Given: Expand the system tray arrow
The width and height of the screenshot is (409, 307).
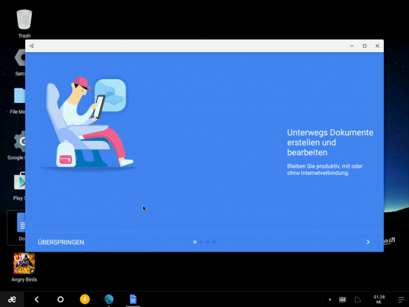Looking at the screenshot, I should 330,300.
